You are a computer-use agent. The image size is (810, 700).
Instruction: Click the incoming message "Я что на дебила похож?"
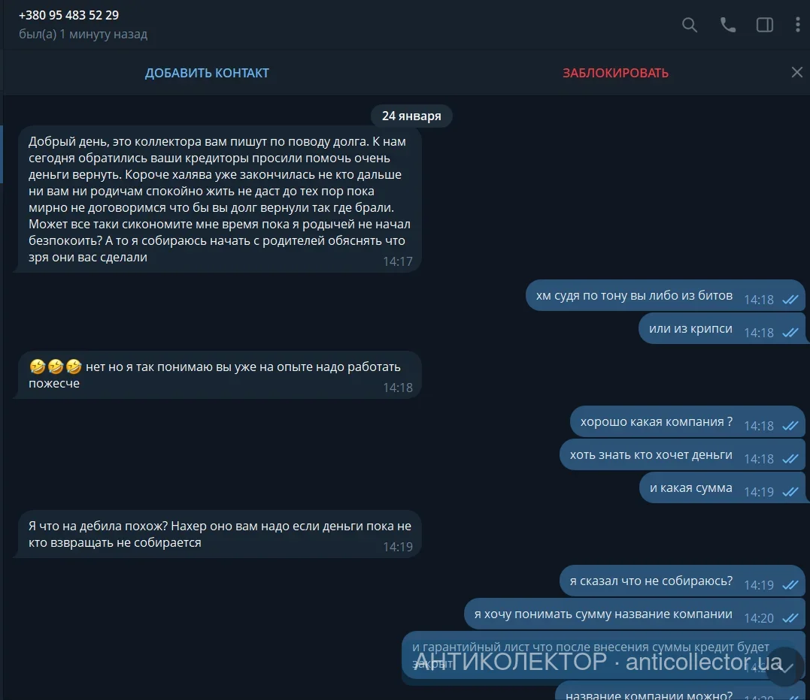point(220,535)
